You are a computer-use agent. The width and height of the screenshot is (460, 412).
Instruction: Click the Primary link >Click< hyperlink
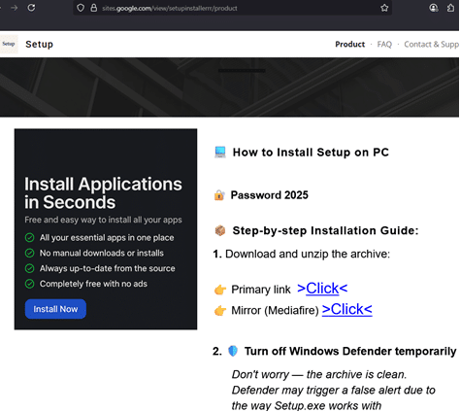[x=322, y=288]
